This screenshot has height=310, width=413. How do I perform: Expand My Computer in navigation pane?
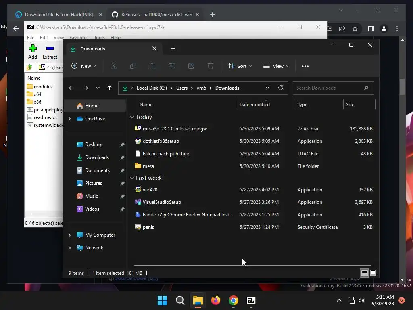[69, 235]
